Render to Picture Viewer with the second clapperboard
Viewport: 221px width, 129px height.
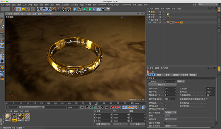64,9
